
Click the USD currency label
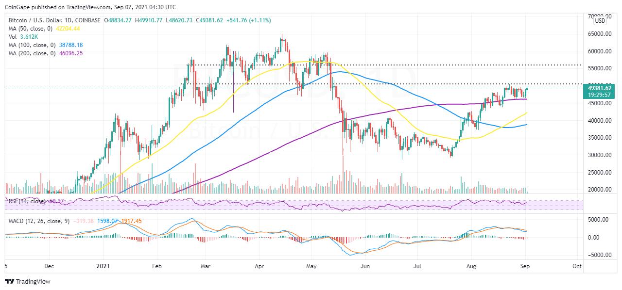pos(601,21)
